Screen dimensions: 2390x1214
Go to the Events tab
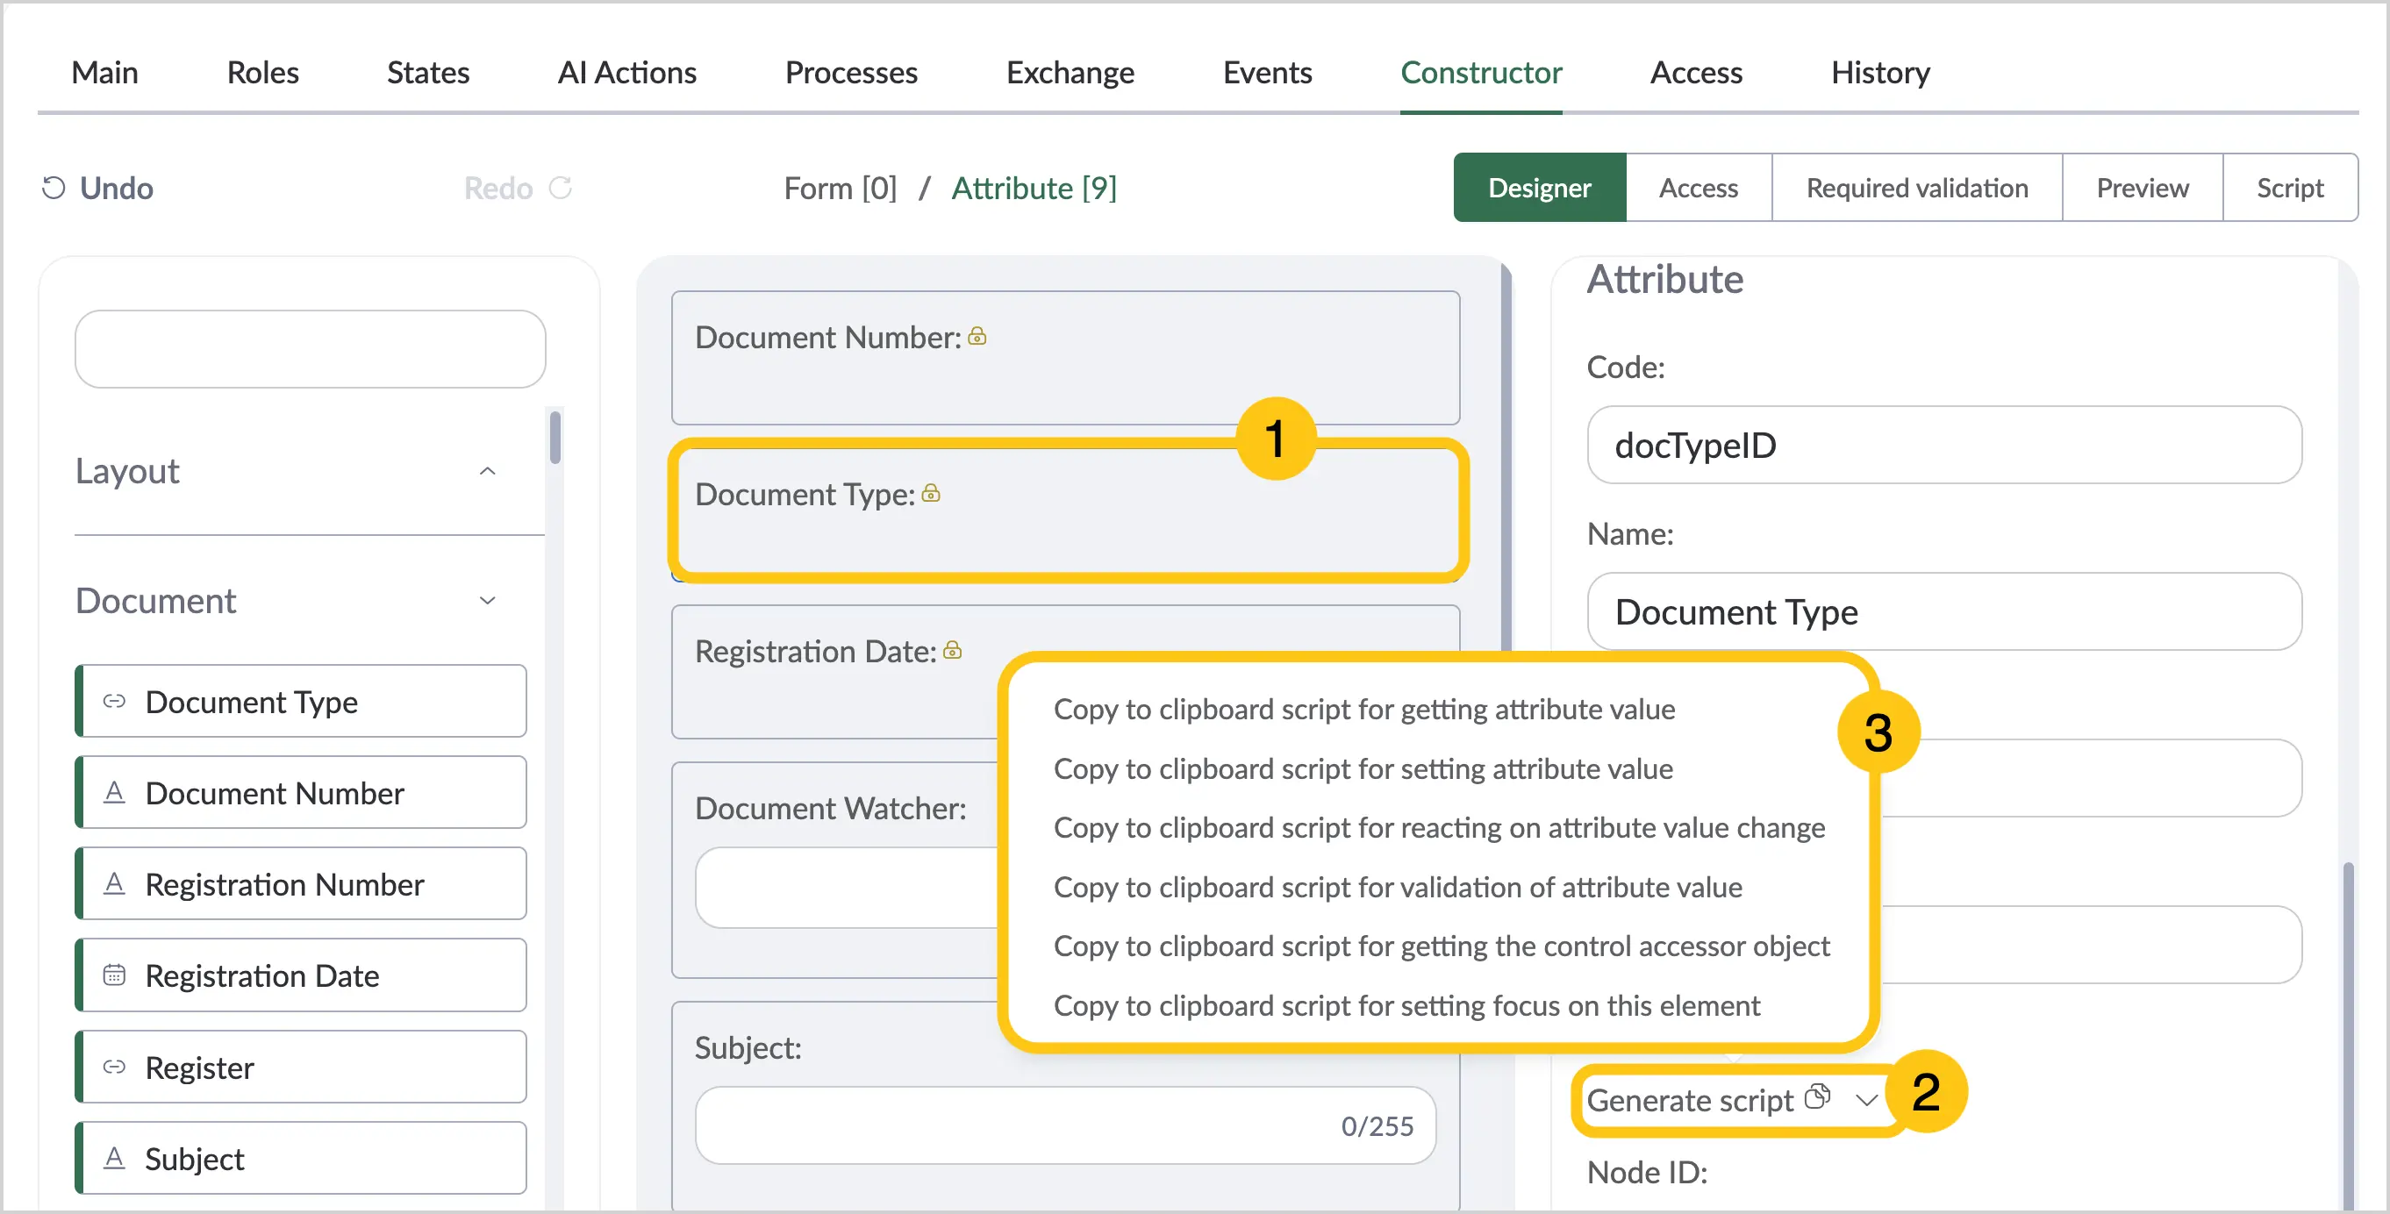pyautogui.click(x=1267, y=72)
